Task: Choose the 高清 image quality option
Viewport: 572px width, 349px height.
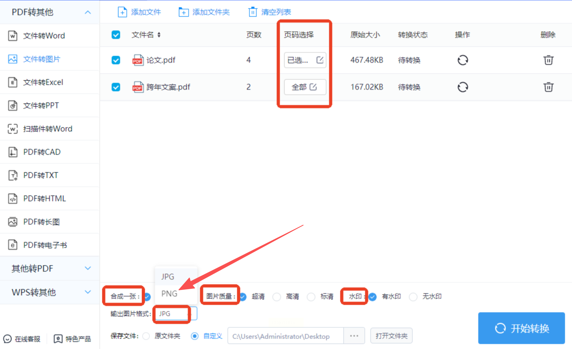Action: 277,296
